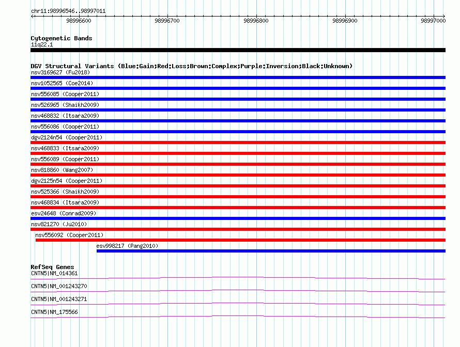Open variant nsv556089 (Cooper2011) label
Screen dimensions: 460x347
(x=65, y=159)
